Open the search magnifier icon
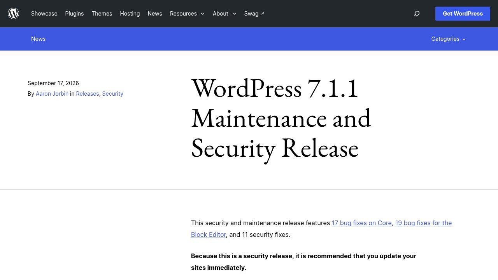The image size is (498, 280). pos(417,14)
